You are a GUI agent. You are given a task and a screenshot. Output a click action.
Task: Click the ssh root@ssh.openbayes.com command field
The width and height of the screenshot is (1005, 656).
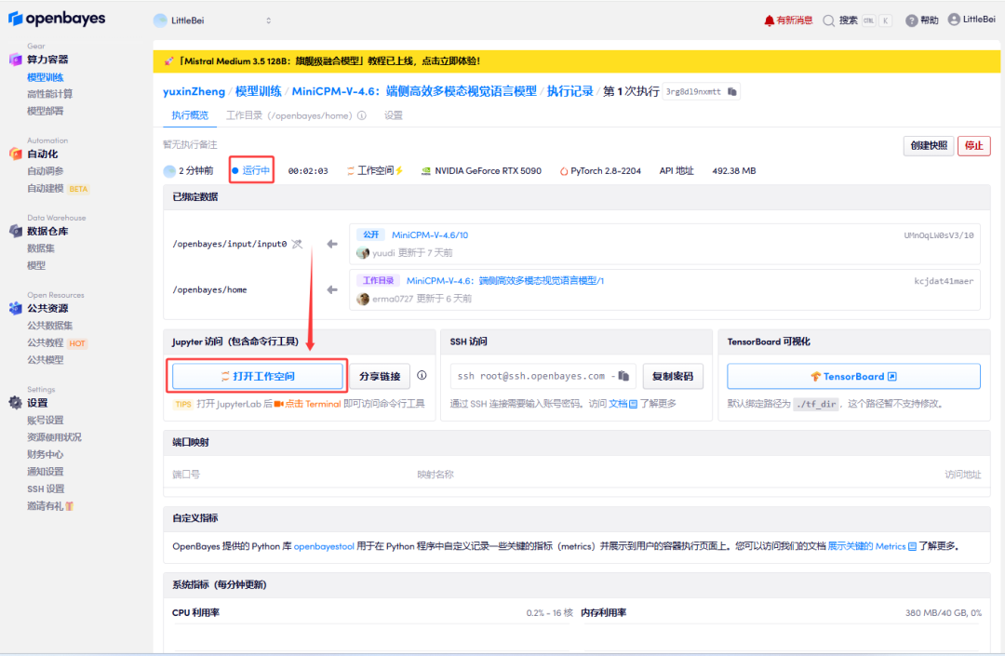(543, 376)
